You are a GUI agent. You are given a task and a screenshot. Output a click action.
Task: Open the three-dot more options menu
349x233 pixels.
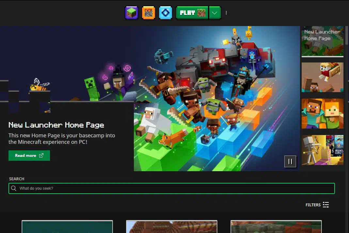(226, 13)
